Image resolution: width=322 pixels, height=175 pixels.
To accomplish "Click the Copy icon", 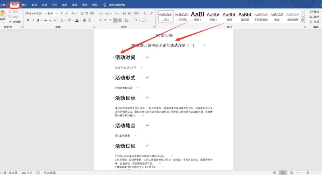I will (x=10, y=16).
